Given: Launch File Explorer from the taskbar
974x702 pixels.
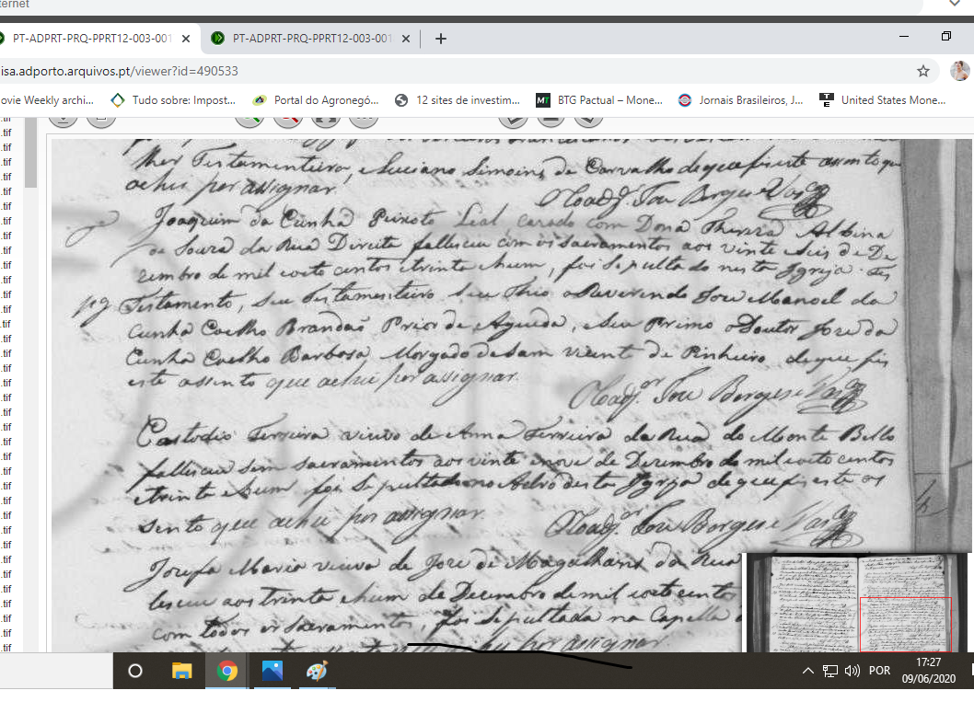Looking at the screenshot, I should pyautogui.click(x=180, y=671).
